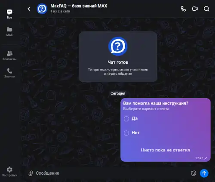Switch to the Все chats tab

pos(9,14)
